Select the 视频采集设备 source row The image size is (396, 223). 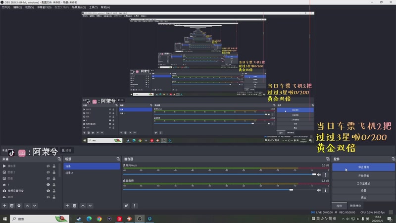pos(29,191)
